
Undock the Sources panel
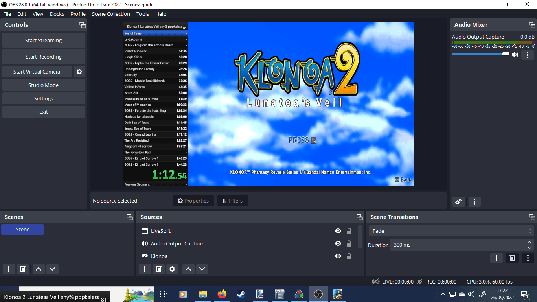(359, 217)
